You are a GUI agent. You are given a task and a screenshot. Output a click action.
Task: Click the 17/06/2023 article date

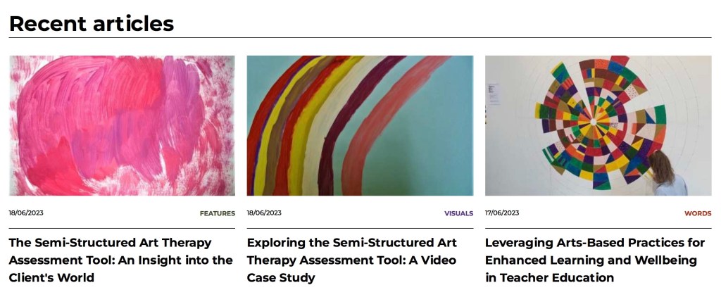(502, 213)
